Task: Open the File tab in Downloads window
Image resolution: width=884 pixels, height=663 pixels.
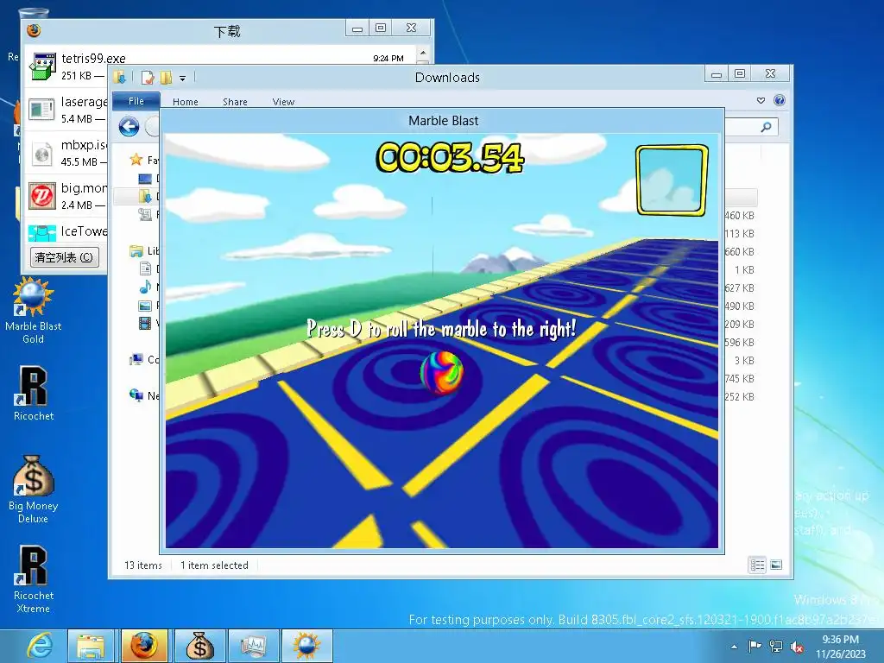Action: (136, 101)
